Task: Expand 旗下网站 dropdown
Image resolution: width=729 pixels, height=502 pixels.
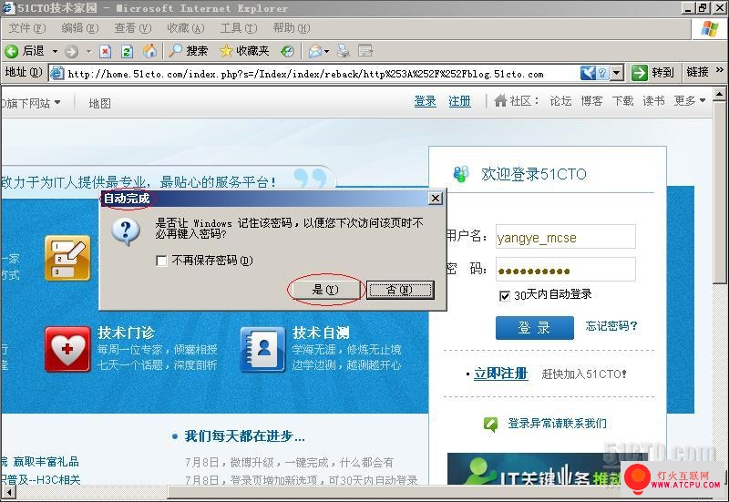Action: pos(57,102)
